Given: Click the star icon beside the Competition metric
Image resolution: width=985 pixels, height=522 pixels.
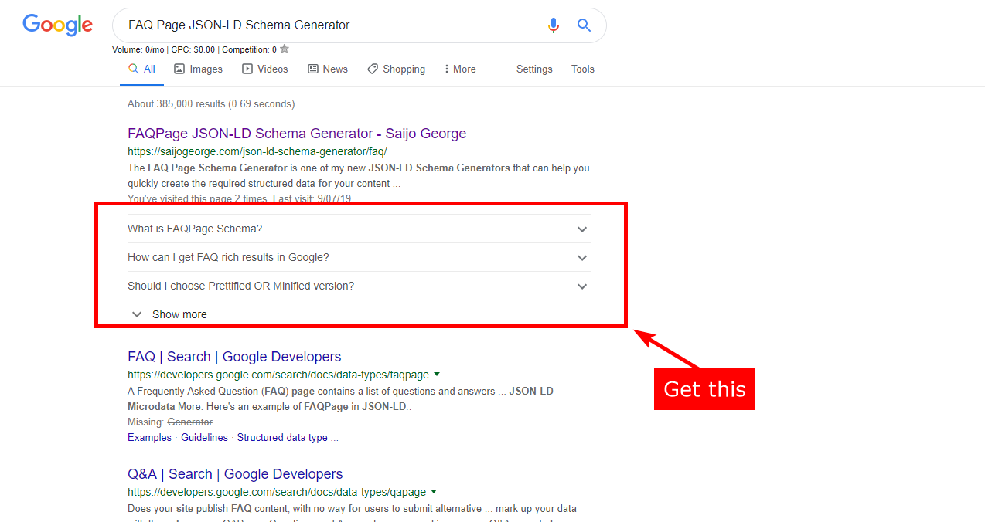Looking at the screenshot, I should (284, 49).
